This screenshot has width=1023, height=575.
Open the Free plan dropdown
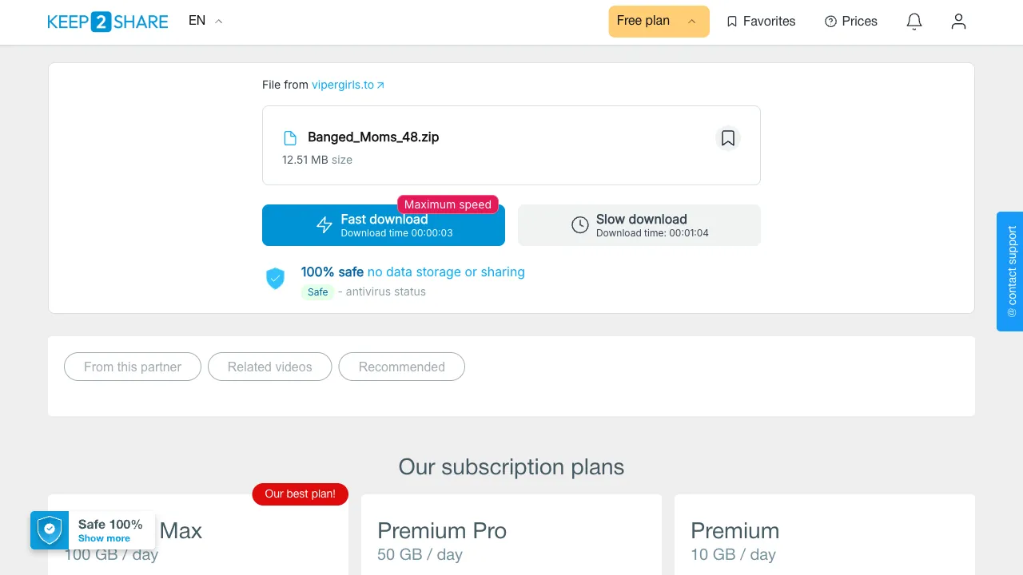pyautogui.click(x=659, y=22)
